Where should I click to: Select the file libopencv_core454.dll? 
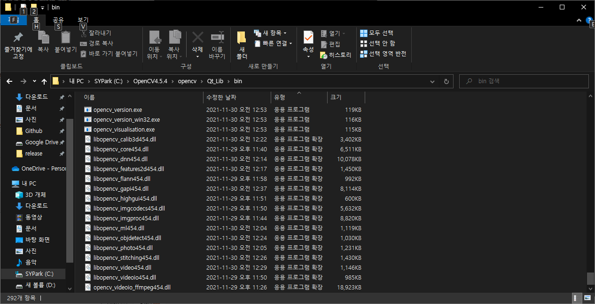121,149
